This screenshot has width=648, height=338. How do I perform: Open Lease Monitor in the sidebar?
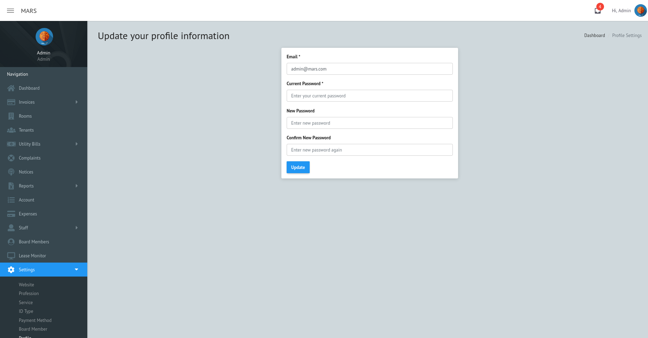pyautogui.click(x=32, y=256)
